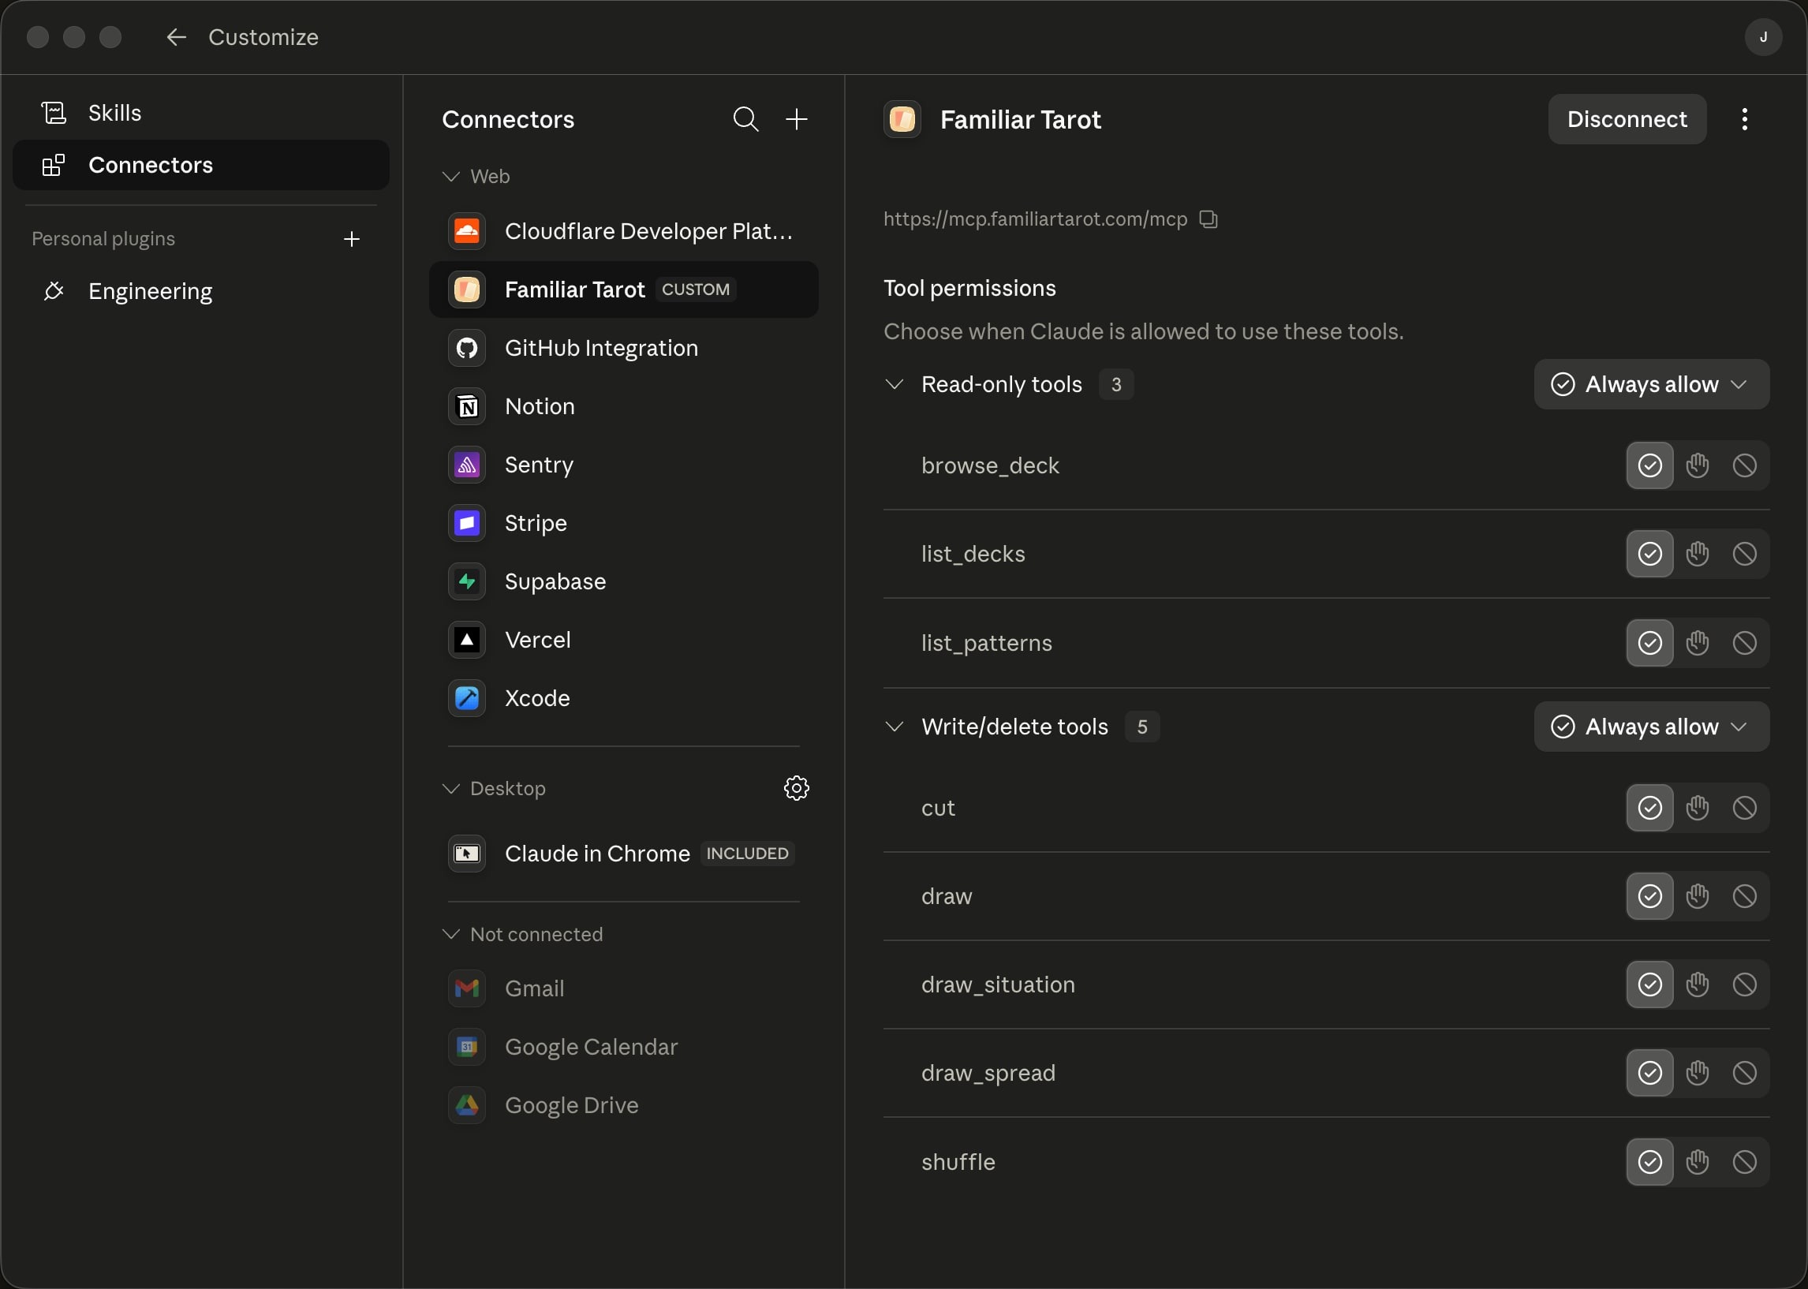The width and height of the screenshot is (1808, 1289).
Task: Click the Notion connector icon
Action: (467, 406)
